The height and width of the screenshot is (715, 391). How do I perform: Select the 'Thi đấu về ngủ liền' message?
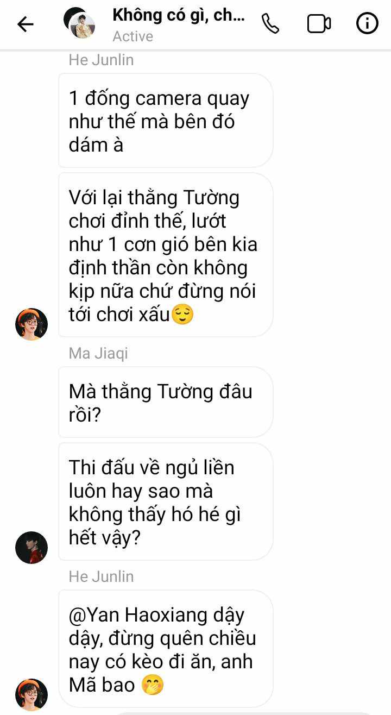pyautogui.click(x=165, y=501)
